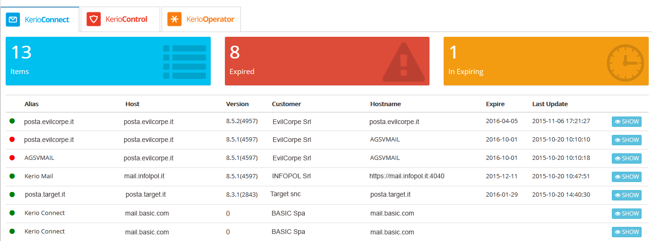
Task: Click SHOW for the posta.target.it row
Action: pyautogui.click(x=626, y=195)
